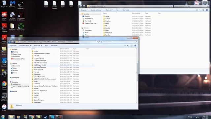Toggle the preview pane in the Supreme Ruler window
The height and width of the screenshot is (119, 211).
click(203, 10)
